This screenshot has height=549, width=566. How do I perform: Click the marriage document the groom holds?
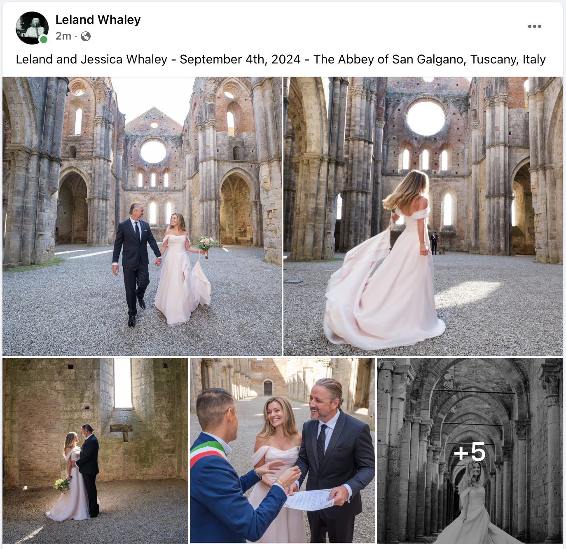point(309,500)
